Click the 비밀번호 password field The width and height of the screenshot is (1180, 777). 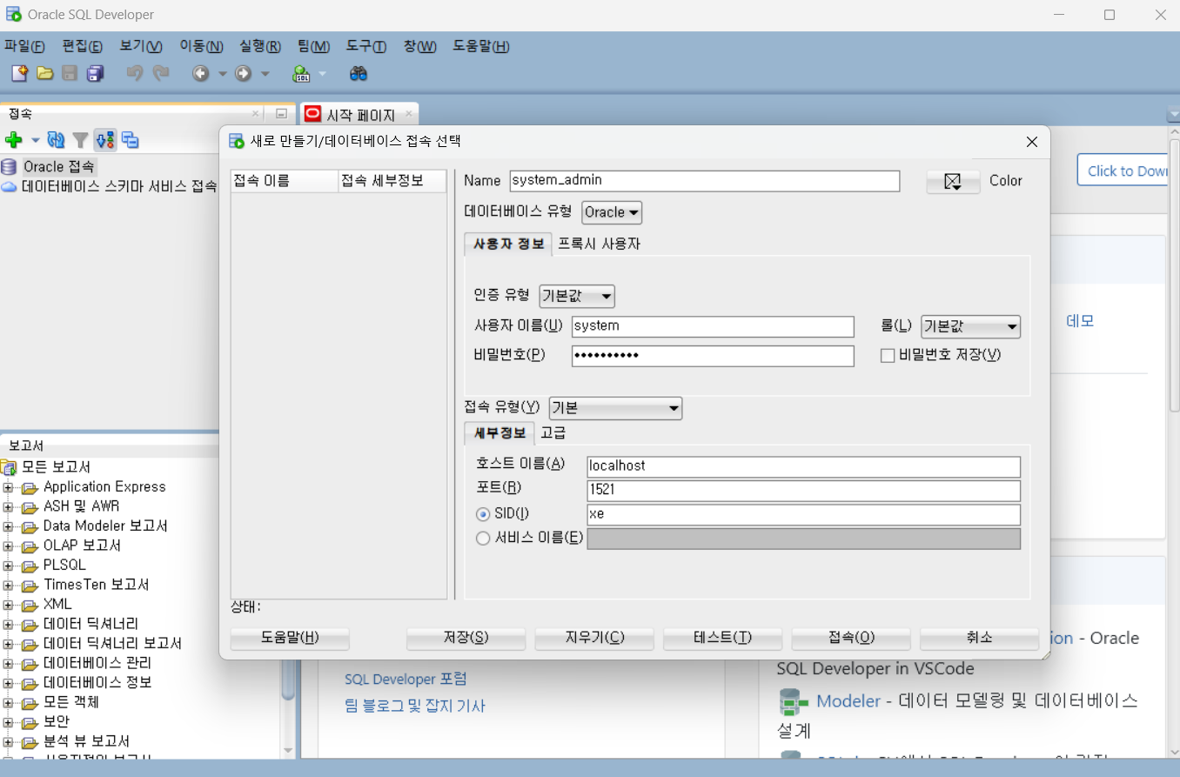(713, 356)
